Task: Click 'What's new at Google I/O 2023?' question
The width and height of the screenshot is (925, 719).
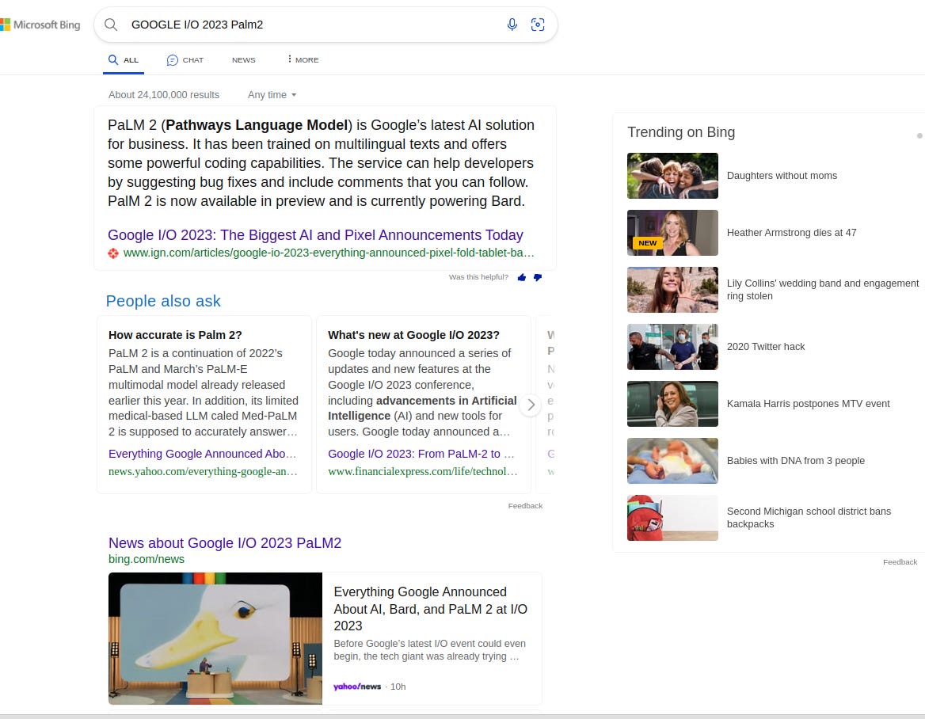Action: click(x=413, y=335)
